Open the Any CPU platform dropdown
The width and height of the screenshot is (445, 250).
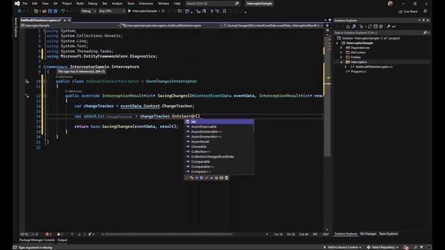tap(112, 11)
